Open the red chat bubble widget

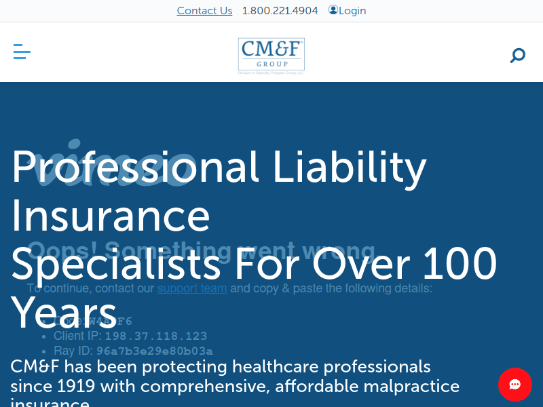point(514,385)
